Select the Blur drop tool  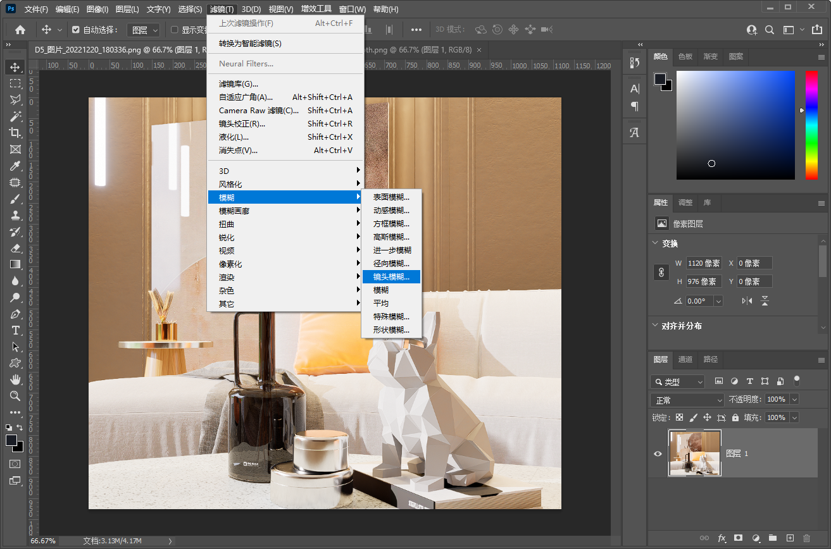click(x=15, y=281)
